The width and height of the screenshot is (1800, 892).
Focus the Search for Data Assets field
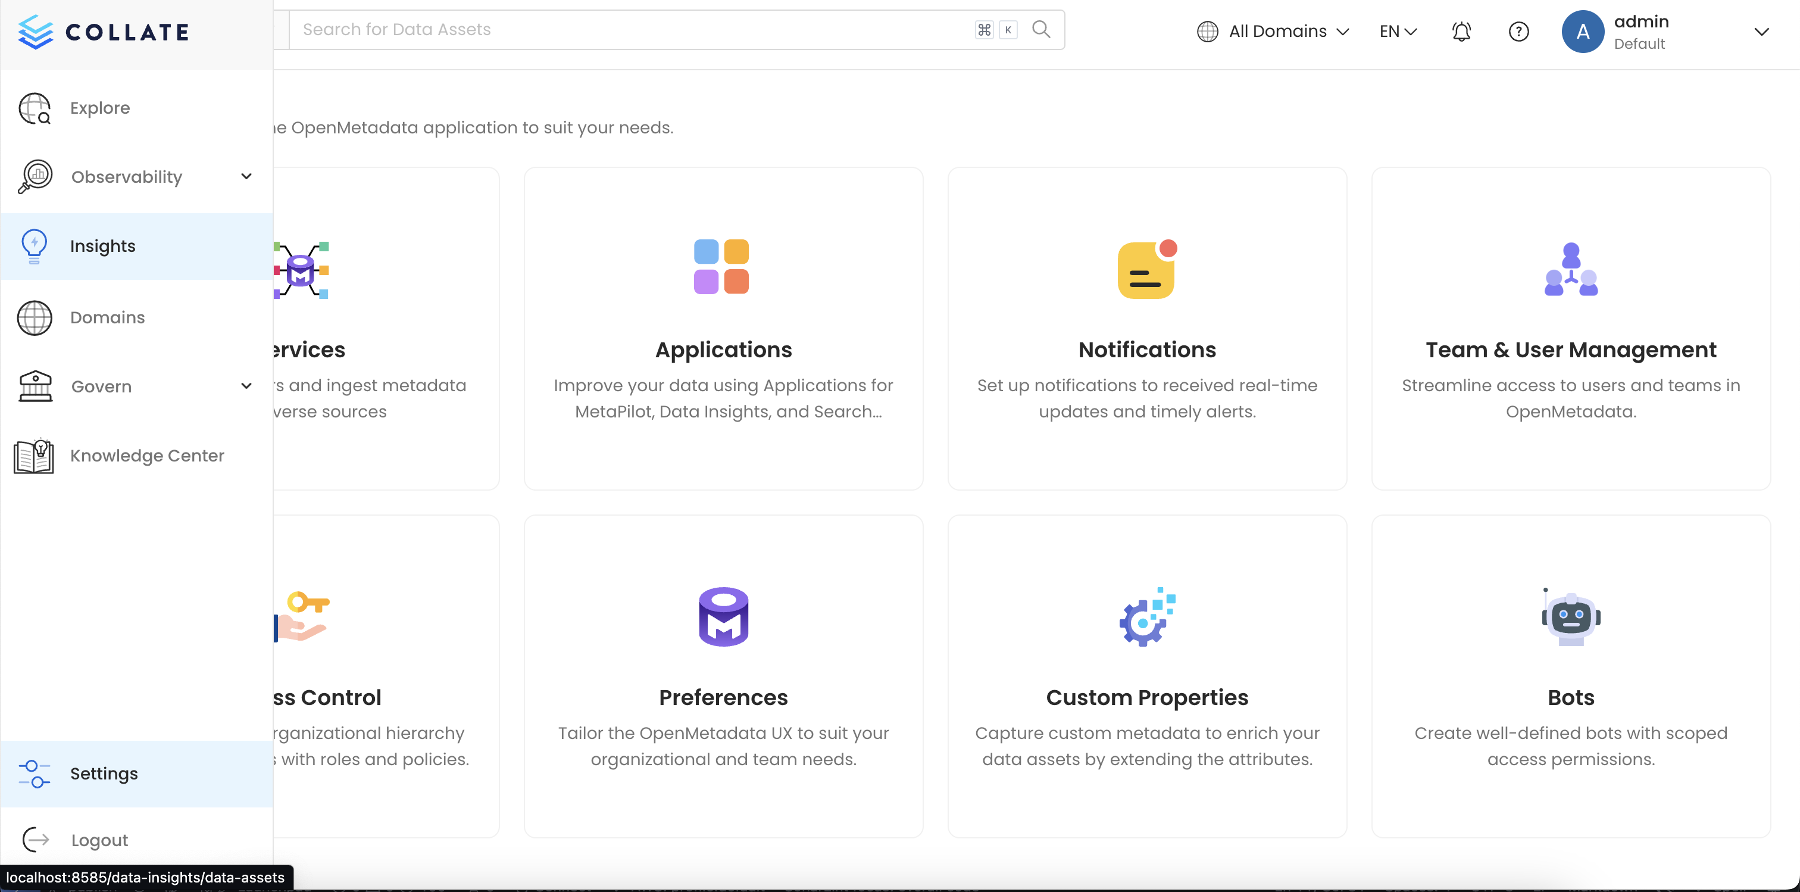629,29
